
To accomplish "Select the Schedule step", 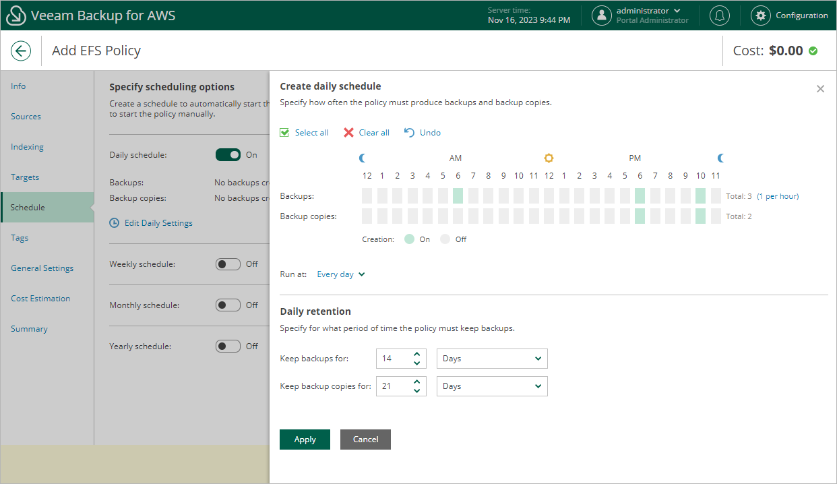I will click(x=47, y=208).
